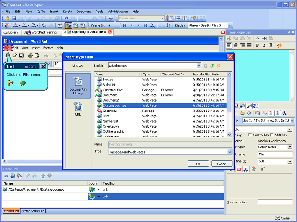Expand the Look in Attachments dropdown
The width and height of the screenshot is (297, 222).
pos(199,66)
